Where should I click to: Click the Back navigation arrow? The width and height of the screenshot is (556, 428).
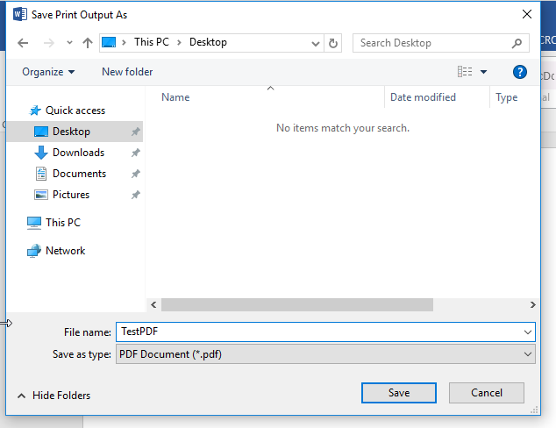(23, 43)
